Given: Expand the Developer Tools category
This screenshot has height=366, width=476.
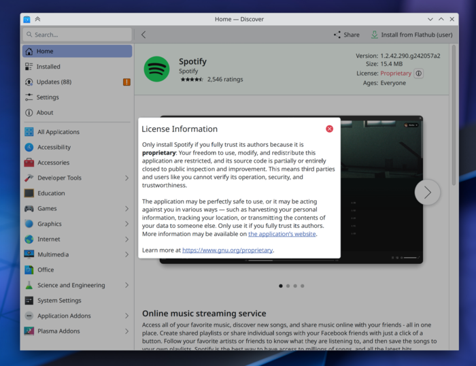Looking at the screenshot, I should [x=127, y=178].
